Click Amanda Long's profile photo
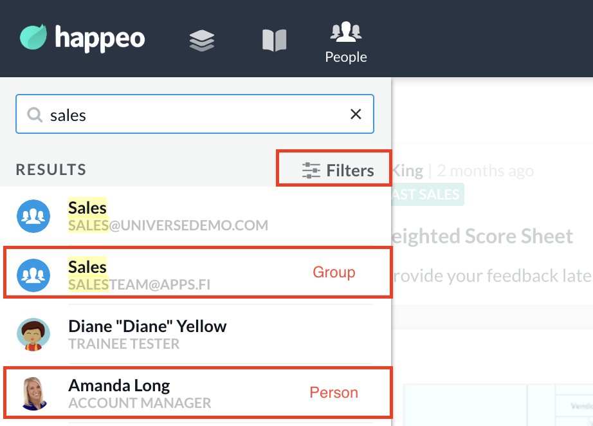 tap(33, 394)
